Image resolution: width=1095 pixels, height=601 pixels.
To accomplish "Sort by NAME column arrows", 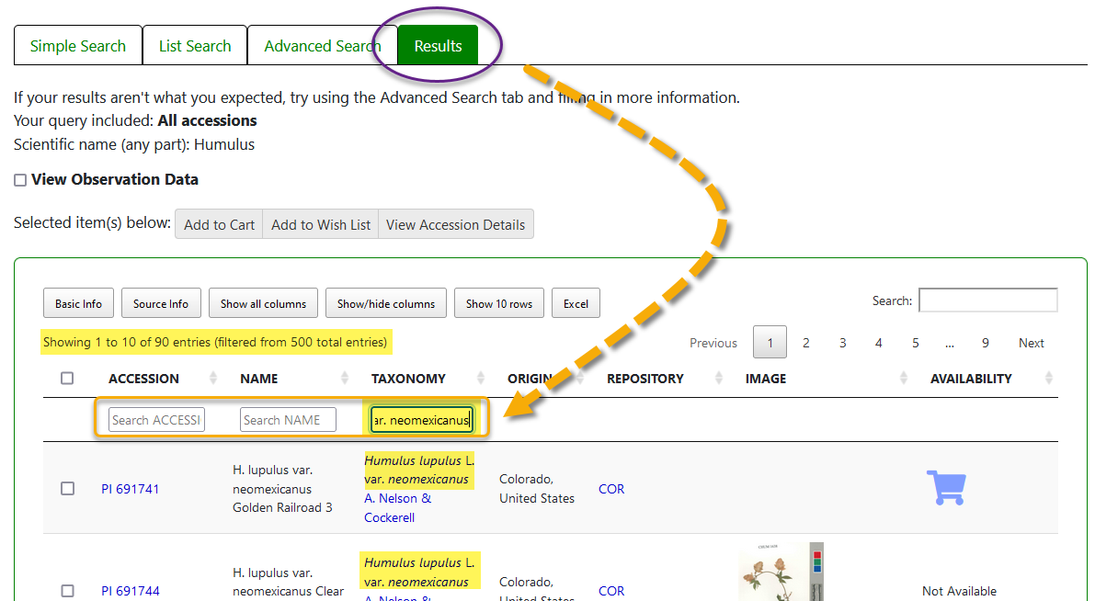I will point(346,379).
